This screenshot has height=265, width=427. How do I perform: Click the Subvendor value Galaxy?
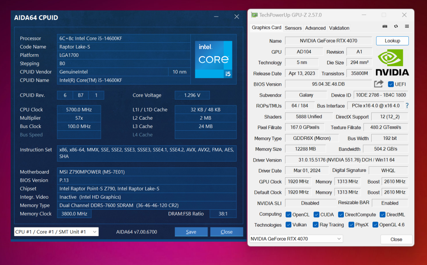coord(306,95)
